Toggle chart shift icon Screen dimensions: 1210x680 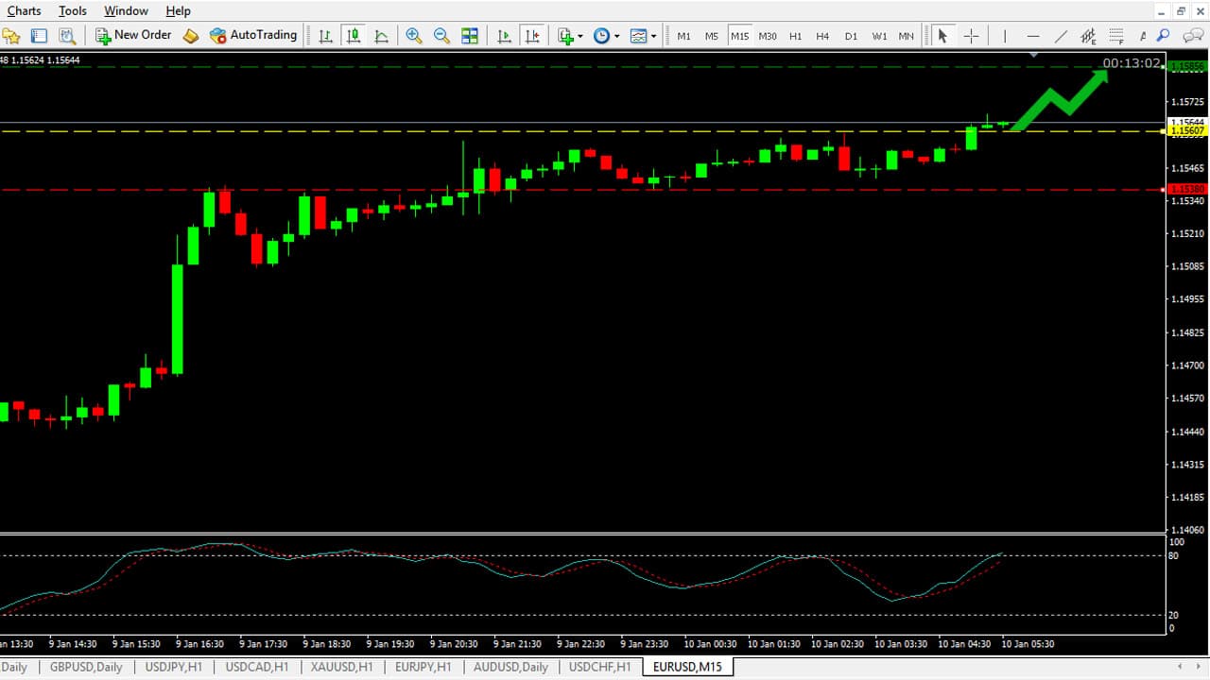coord(532,36)
